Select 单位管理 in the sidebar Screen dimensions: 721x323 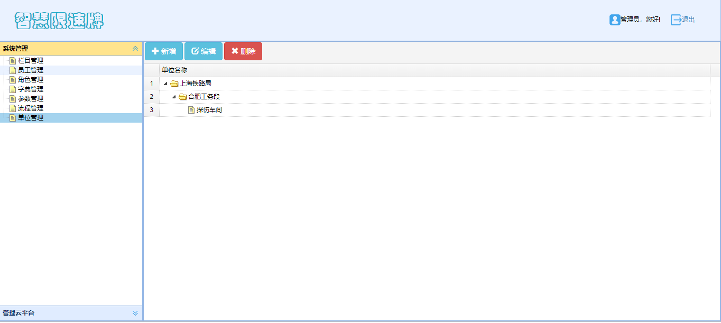[x=31, y=118]
